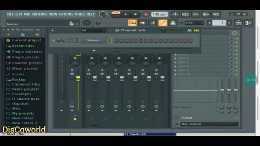Image resolution: width=260 pixels, height=146 pixels.
Task: Click the Sampler channel button
Action: [93, 41]
